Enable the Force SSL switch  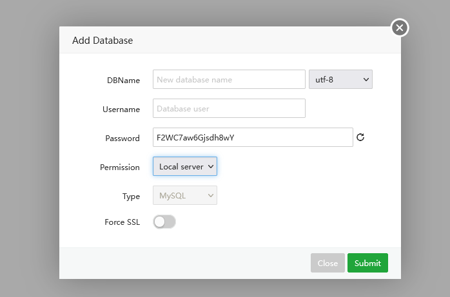point(164,222)
